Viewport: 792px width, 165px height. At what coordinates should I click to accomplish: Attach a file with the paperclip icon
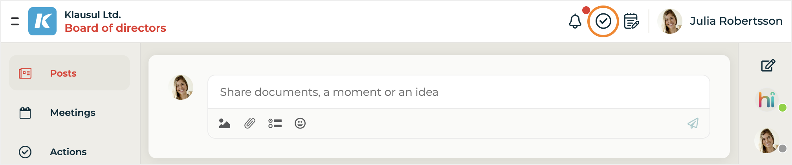(x=250, y=124)
